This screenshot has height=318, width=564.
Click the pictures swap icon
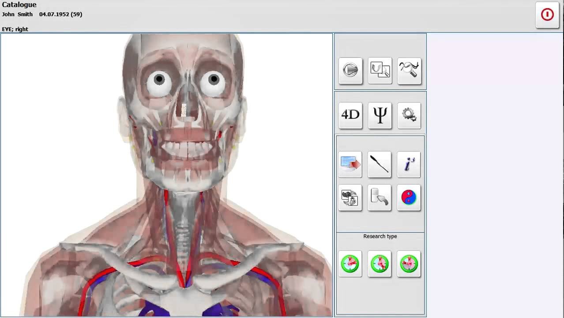(x=350, y=197)
